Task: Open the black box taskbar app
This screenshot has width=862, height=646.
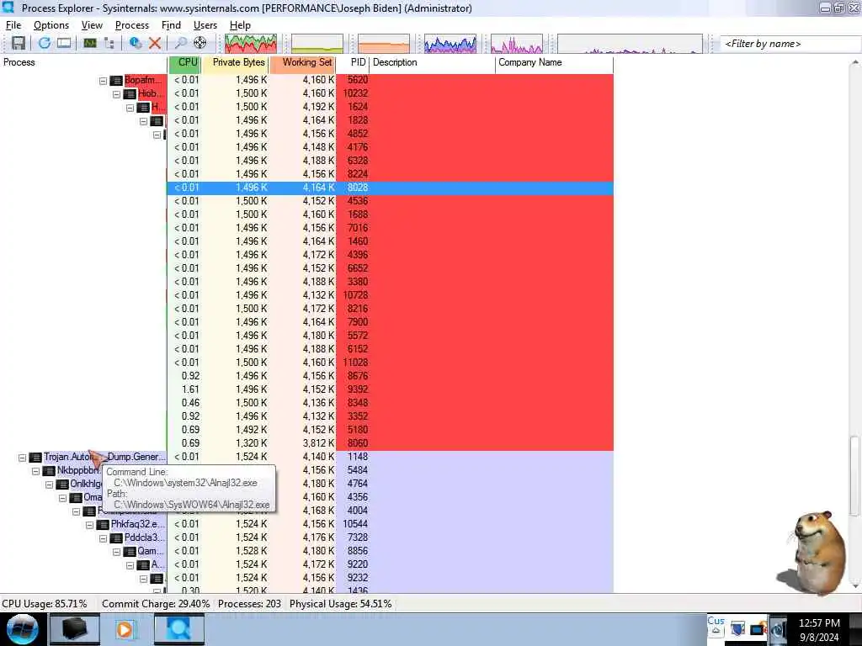Action: tap(75, 629)
